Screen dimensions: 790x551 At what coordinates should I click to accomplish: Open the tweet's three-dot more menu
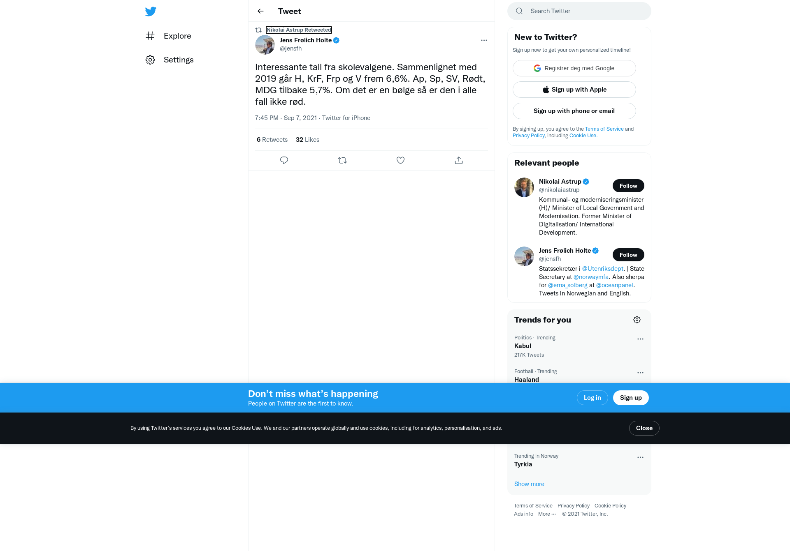pyautogui.click(x=484, y=40)
